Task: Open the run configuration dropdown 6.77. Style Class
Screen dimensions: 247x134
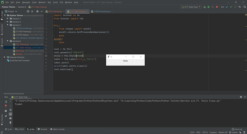Action: point(191,7)
